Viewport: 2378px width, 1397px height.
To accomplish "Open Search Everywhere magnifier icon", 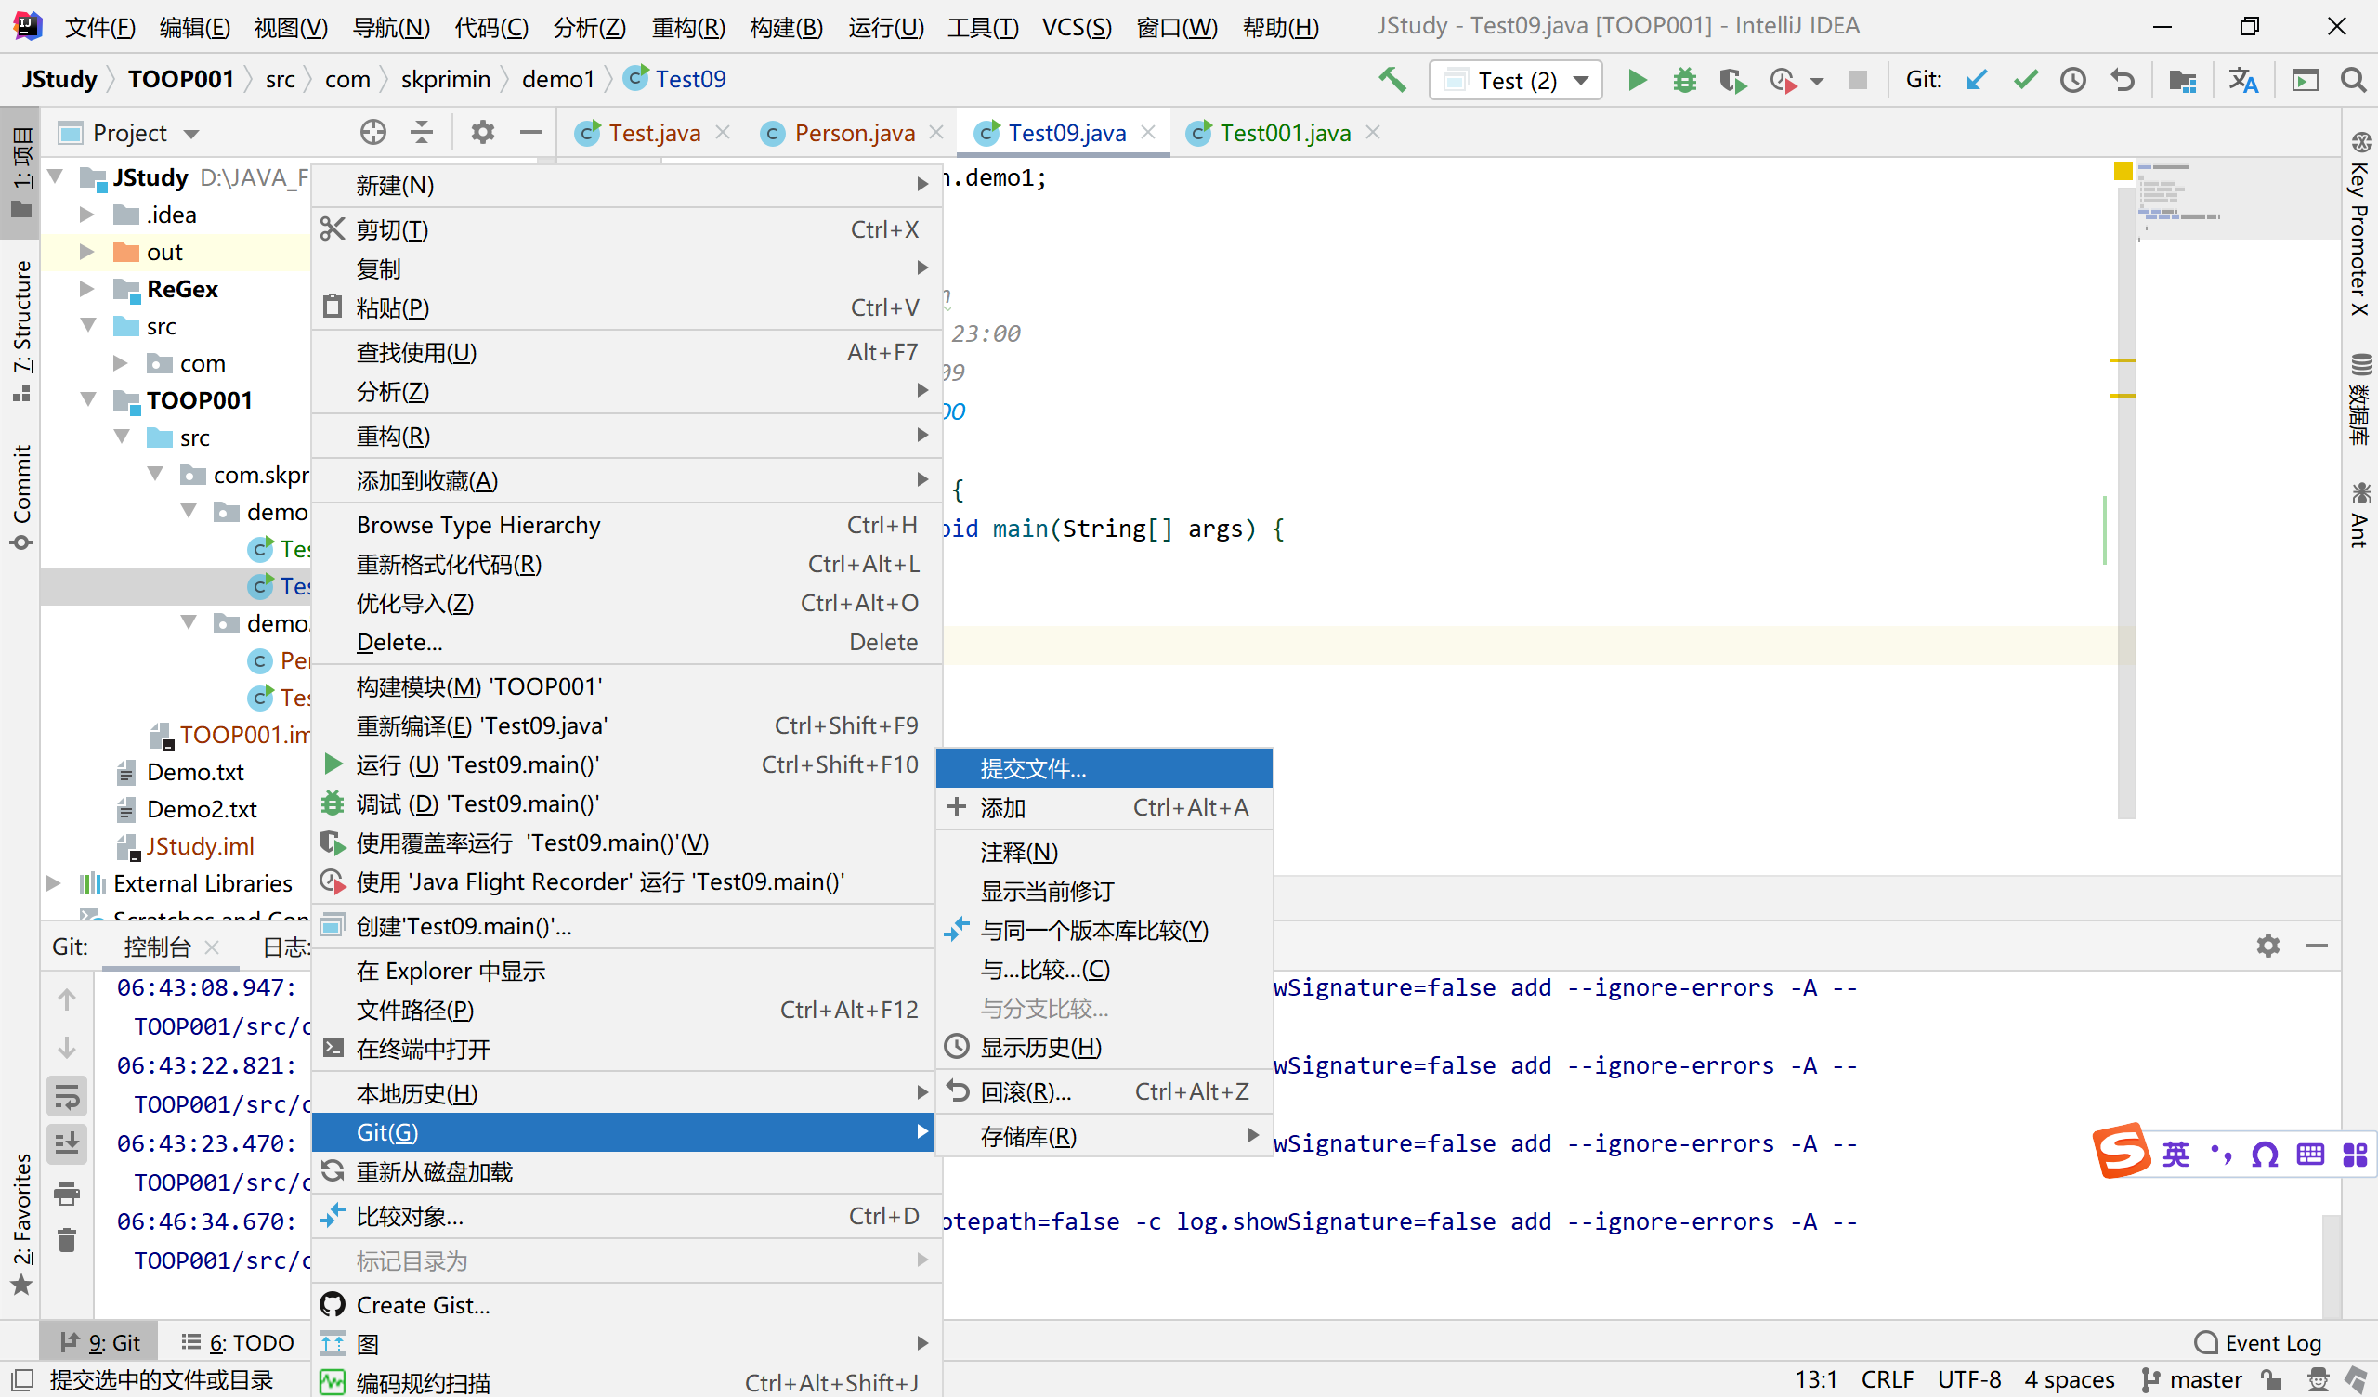I will click(x=2354, y=80).
